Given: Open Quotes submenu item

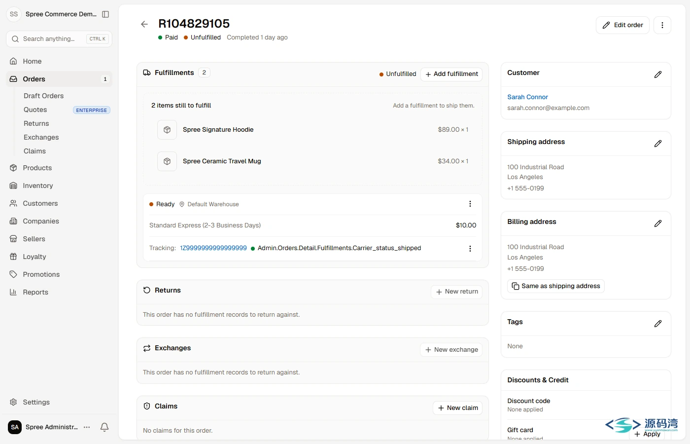Looking at the screenshot, I should click(35, 110).
